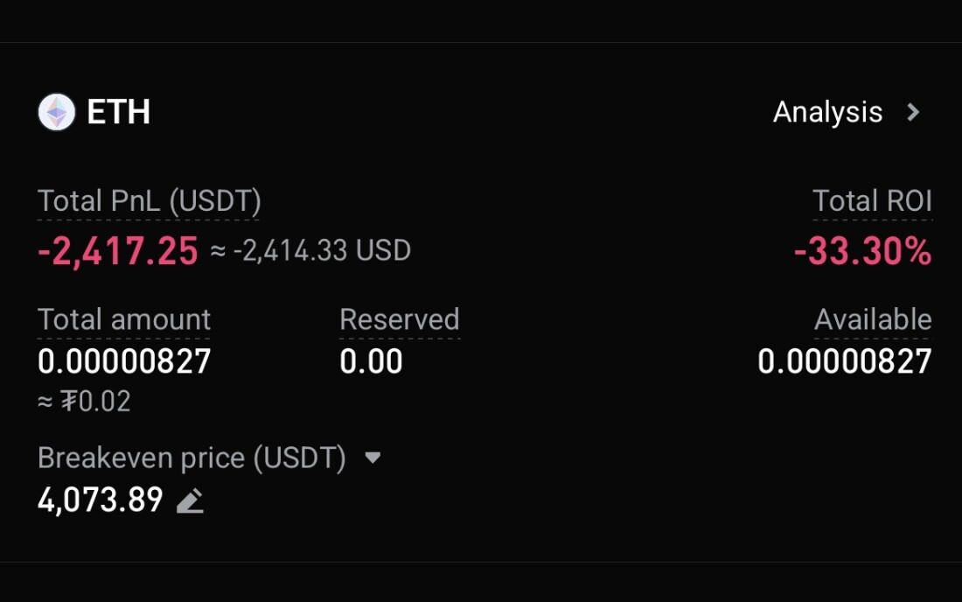Click the -2,417.25 PnL value
Image resolution: width=962 pixels, height=602 pixels.
tap(118, 252)
